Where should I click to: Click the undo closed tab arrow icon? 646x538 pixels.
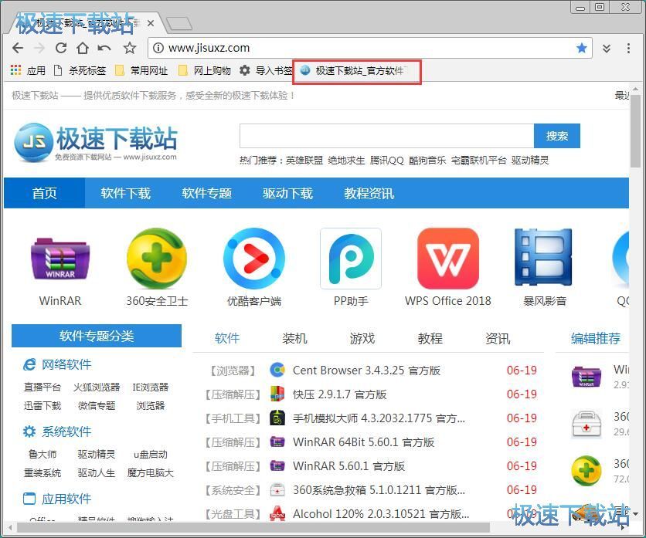104,48
